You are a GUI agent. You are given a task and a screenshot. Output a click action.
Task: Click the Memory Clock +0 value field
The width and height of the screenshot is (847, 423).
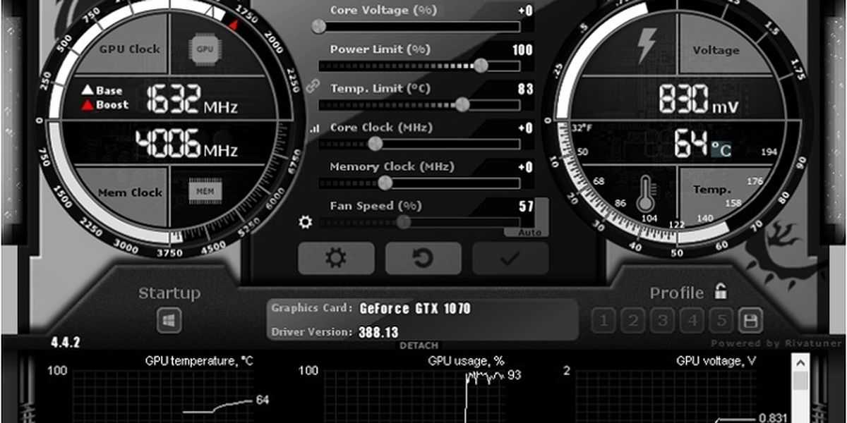tap(525, 167)
